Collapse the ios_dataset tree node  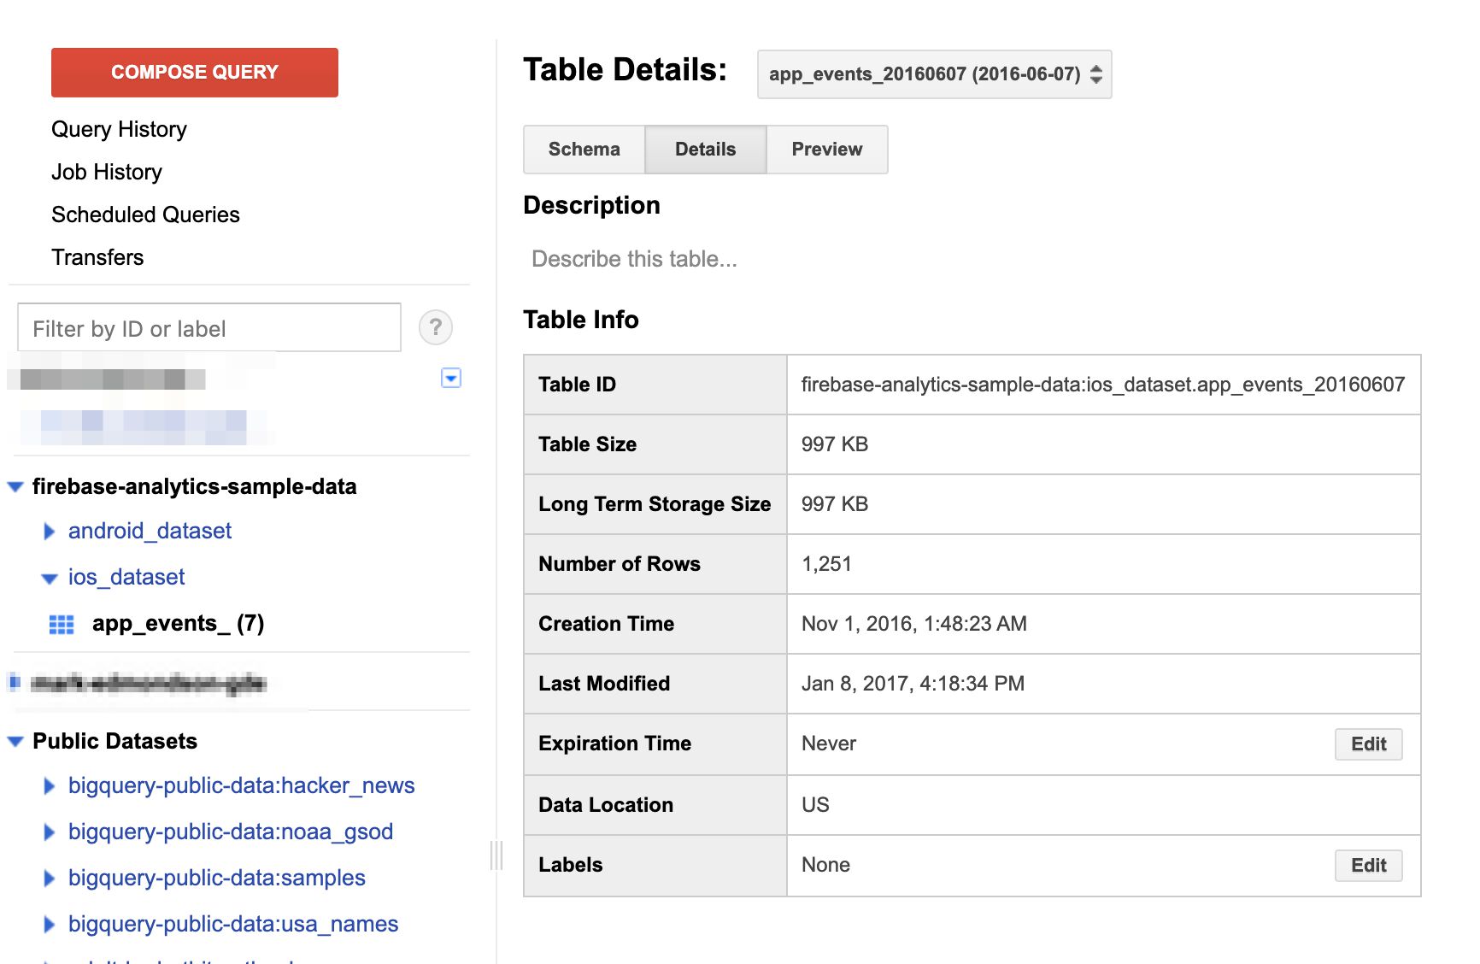[50, 579]
